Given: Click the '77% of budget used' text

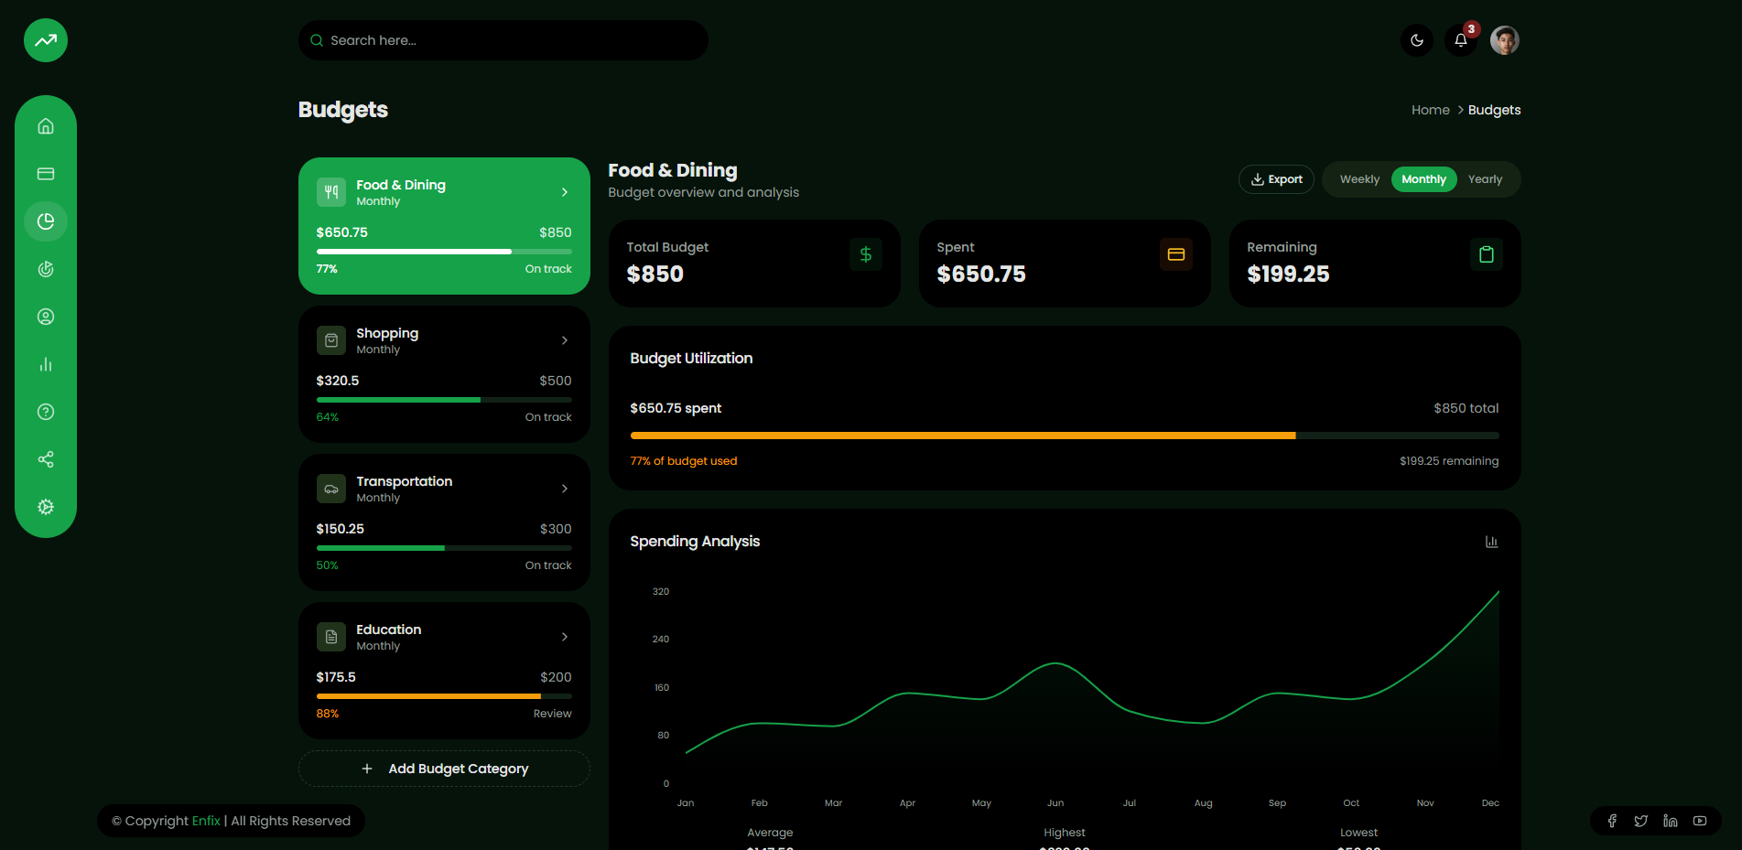Looking at the screenshot, I should click(683, 461).
